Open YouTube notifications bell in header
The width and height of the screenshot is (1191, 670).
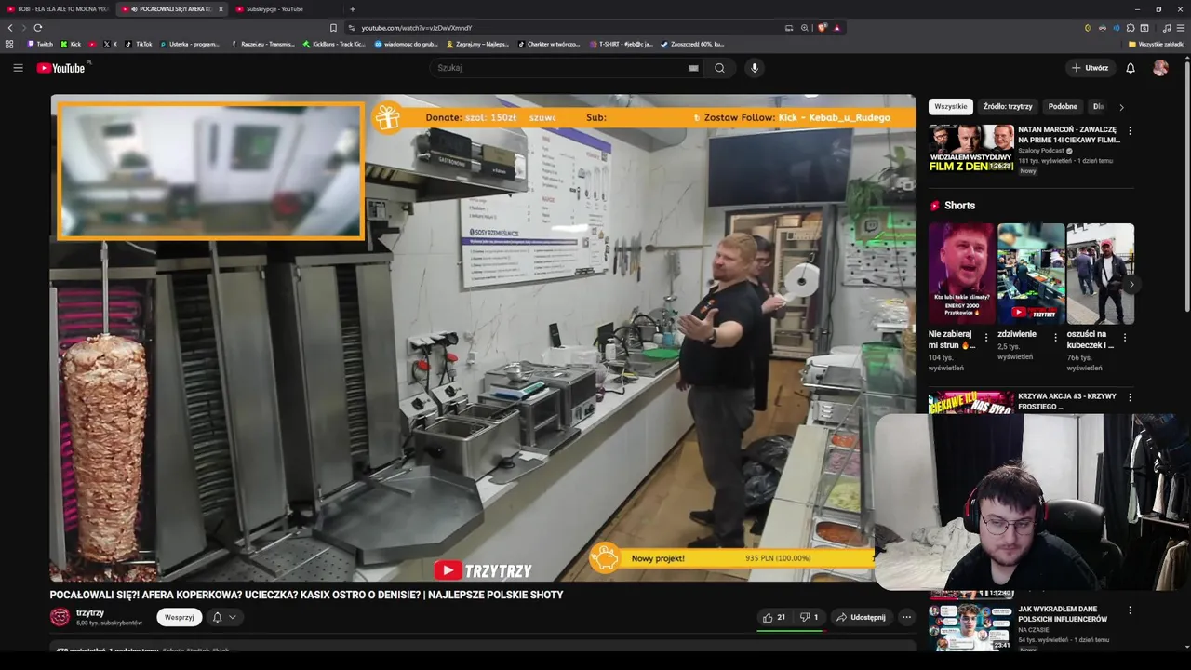point(1131,68)
